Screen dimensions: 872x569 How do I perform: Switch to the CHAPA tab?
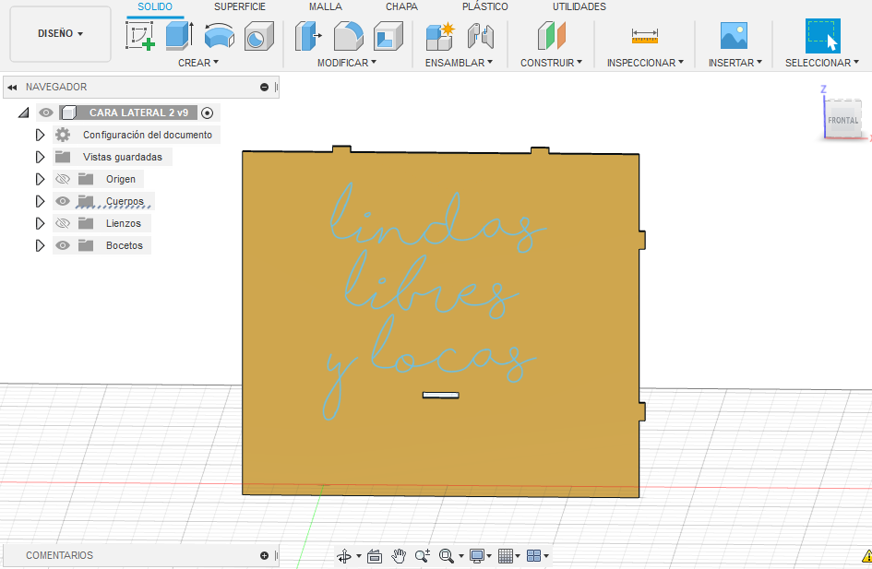coord(401,6)
